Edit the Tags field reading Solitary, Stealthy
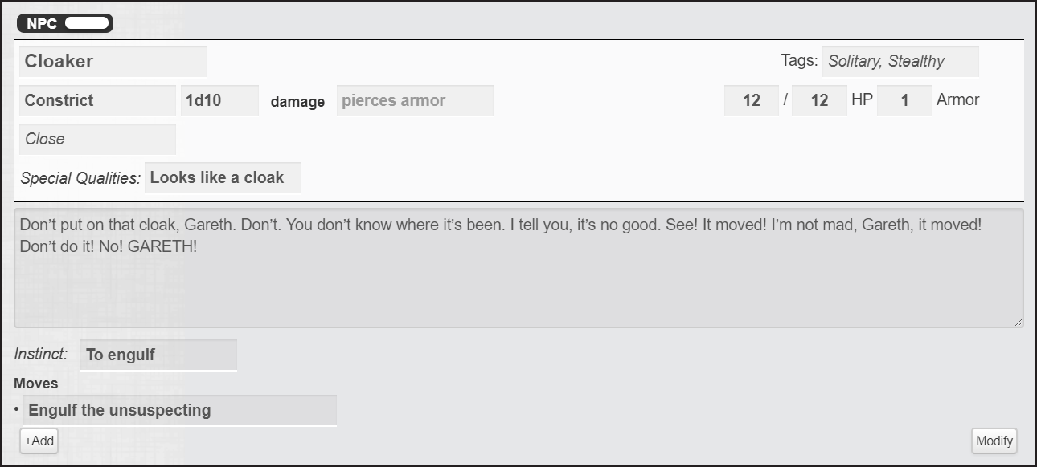This screenshot has height=467, width=1037. tap(900, 62)
